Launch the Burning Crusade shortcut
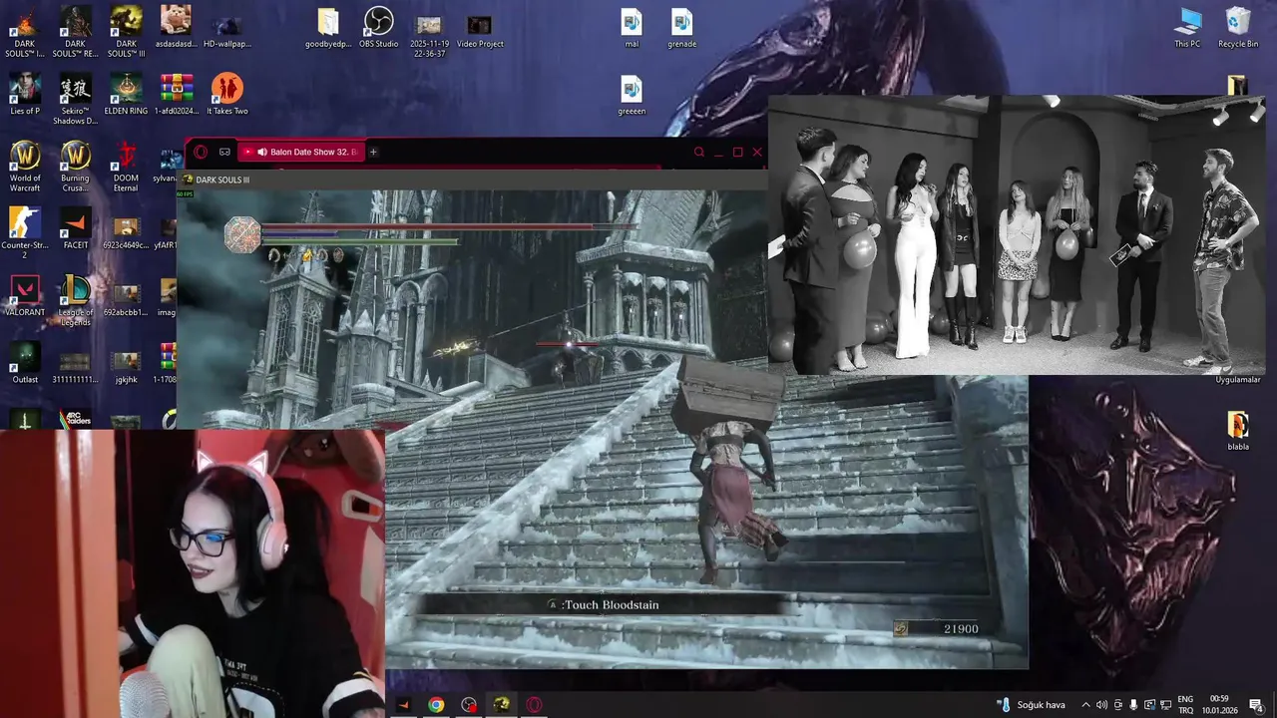Viewport: 1277px width, 718px height. (x=75, y=166)
